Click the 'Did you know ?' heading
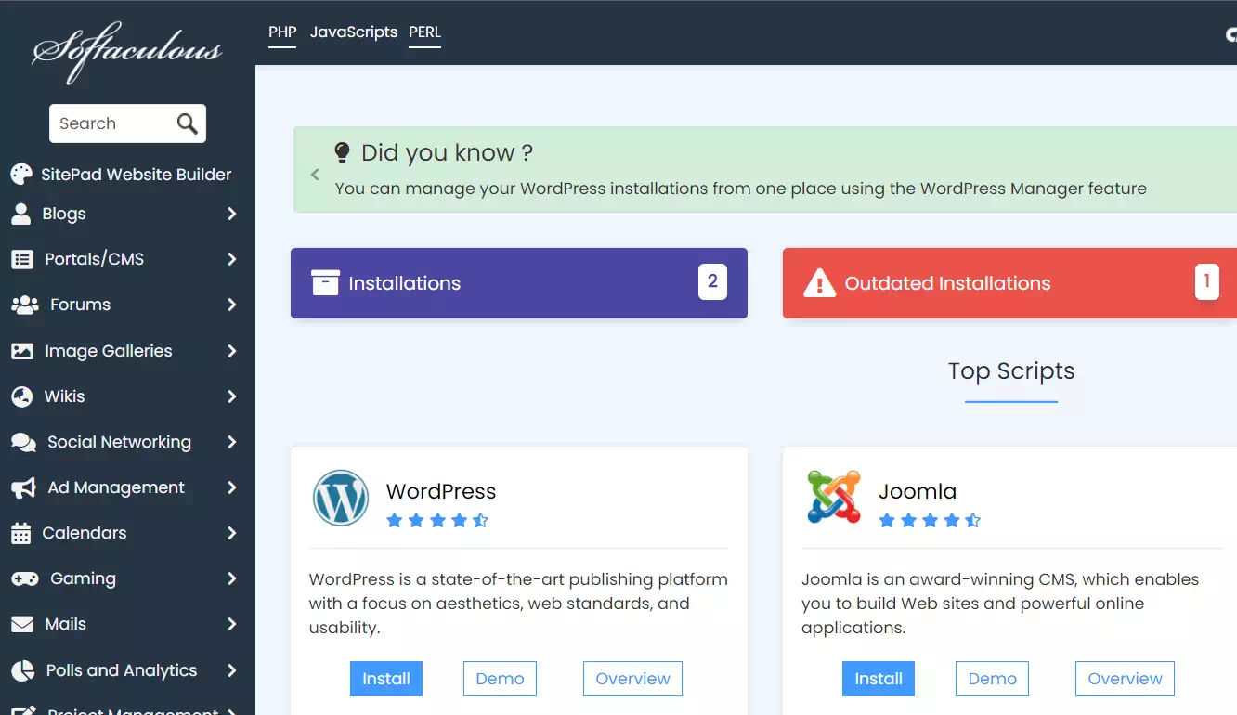The image size is (1237, 715). click(447, 152)
